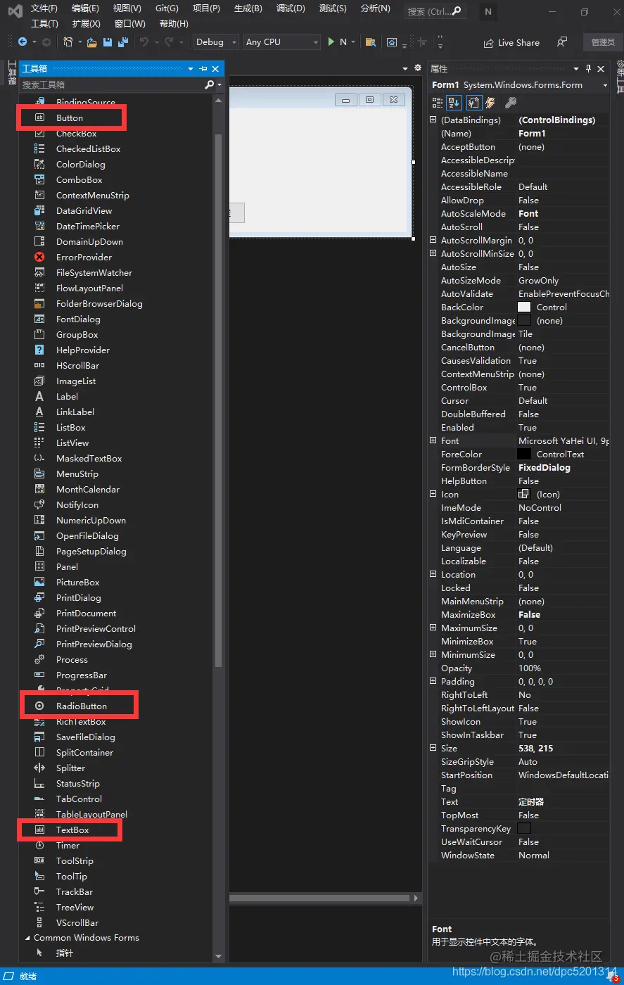
Task: Toggle auto-hide pin on toolbox panel
Action: tap(203, 68)
